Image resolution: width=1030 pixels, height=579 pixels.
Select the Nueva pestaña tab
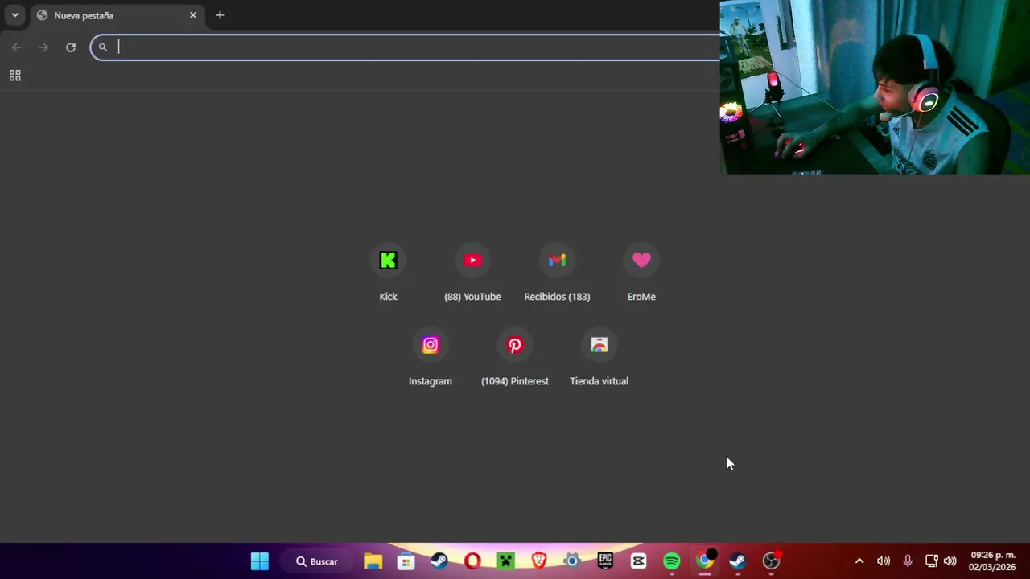coord(117,15)
